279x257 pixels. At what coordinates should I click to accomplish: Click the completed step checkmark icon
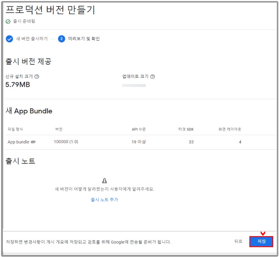9,39
